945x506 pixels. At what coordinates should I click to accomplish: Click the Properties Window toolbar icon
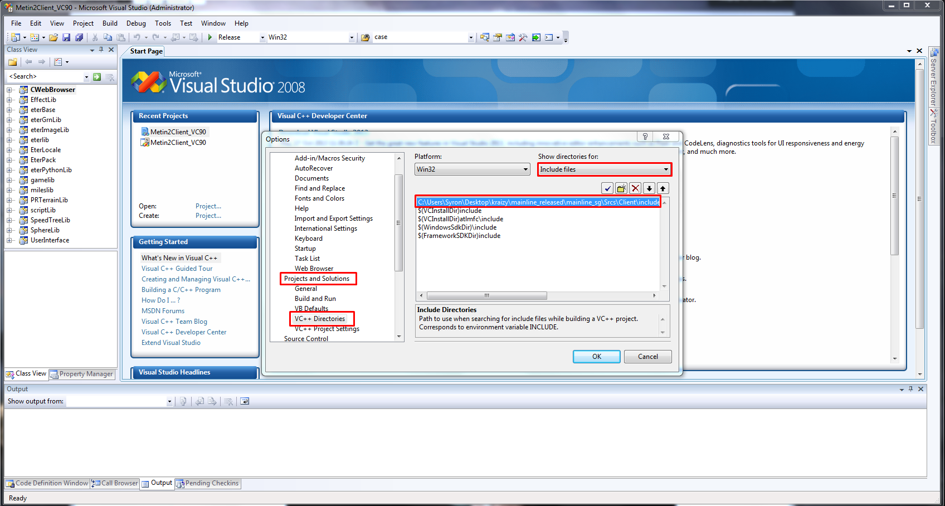pyautogui.click(x=498, y=37)
